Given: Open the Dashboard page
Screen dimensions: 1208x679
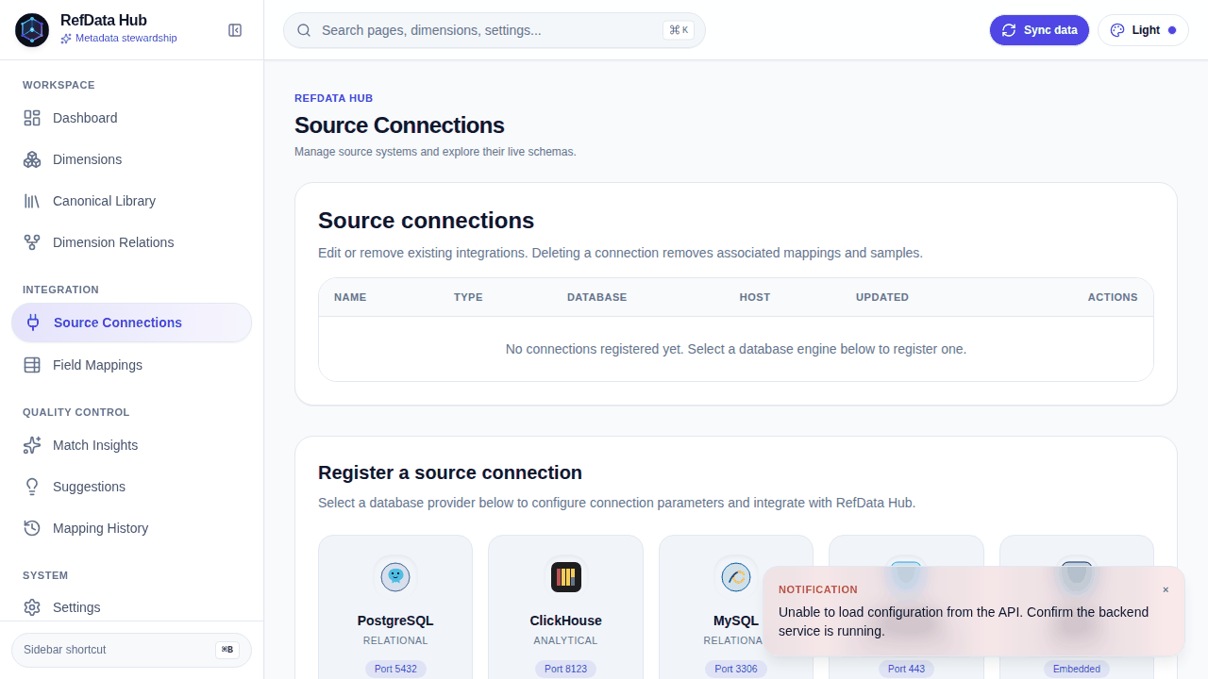Looking at the screenshot, I should click(131, 118).
